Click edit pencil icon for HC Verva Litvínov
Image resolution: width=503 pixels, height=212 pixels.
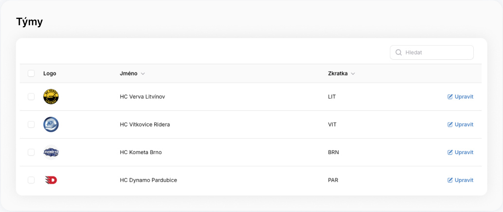pos(450,97)
